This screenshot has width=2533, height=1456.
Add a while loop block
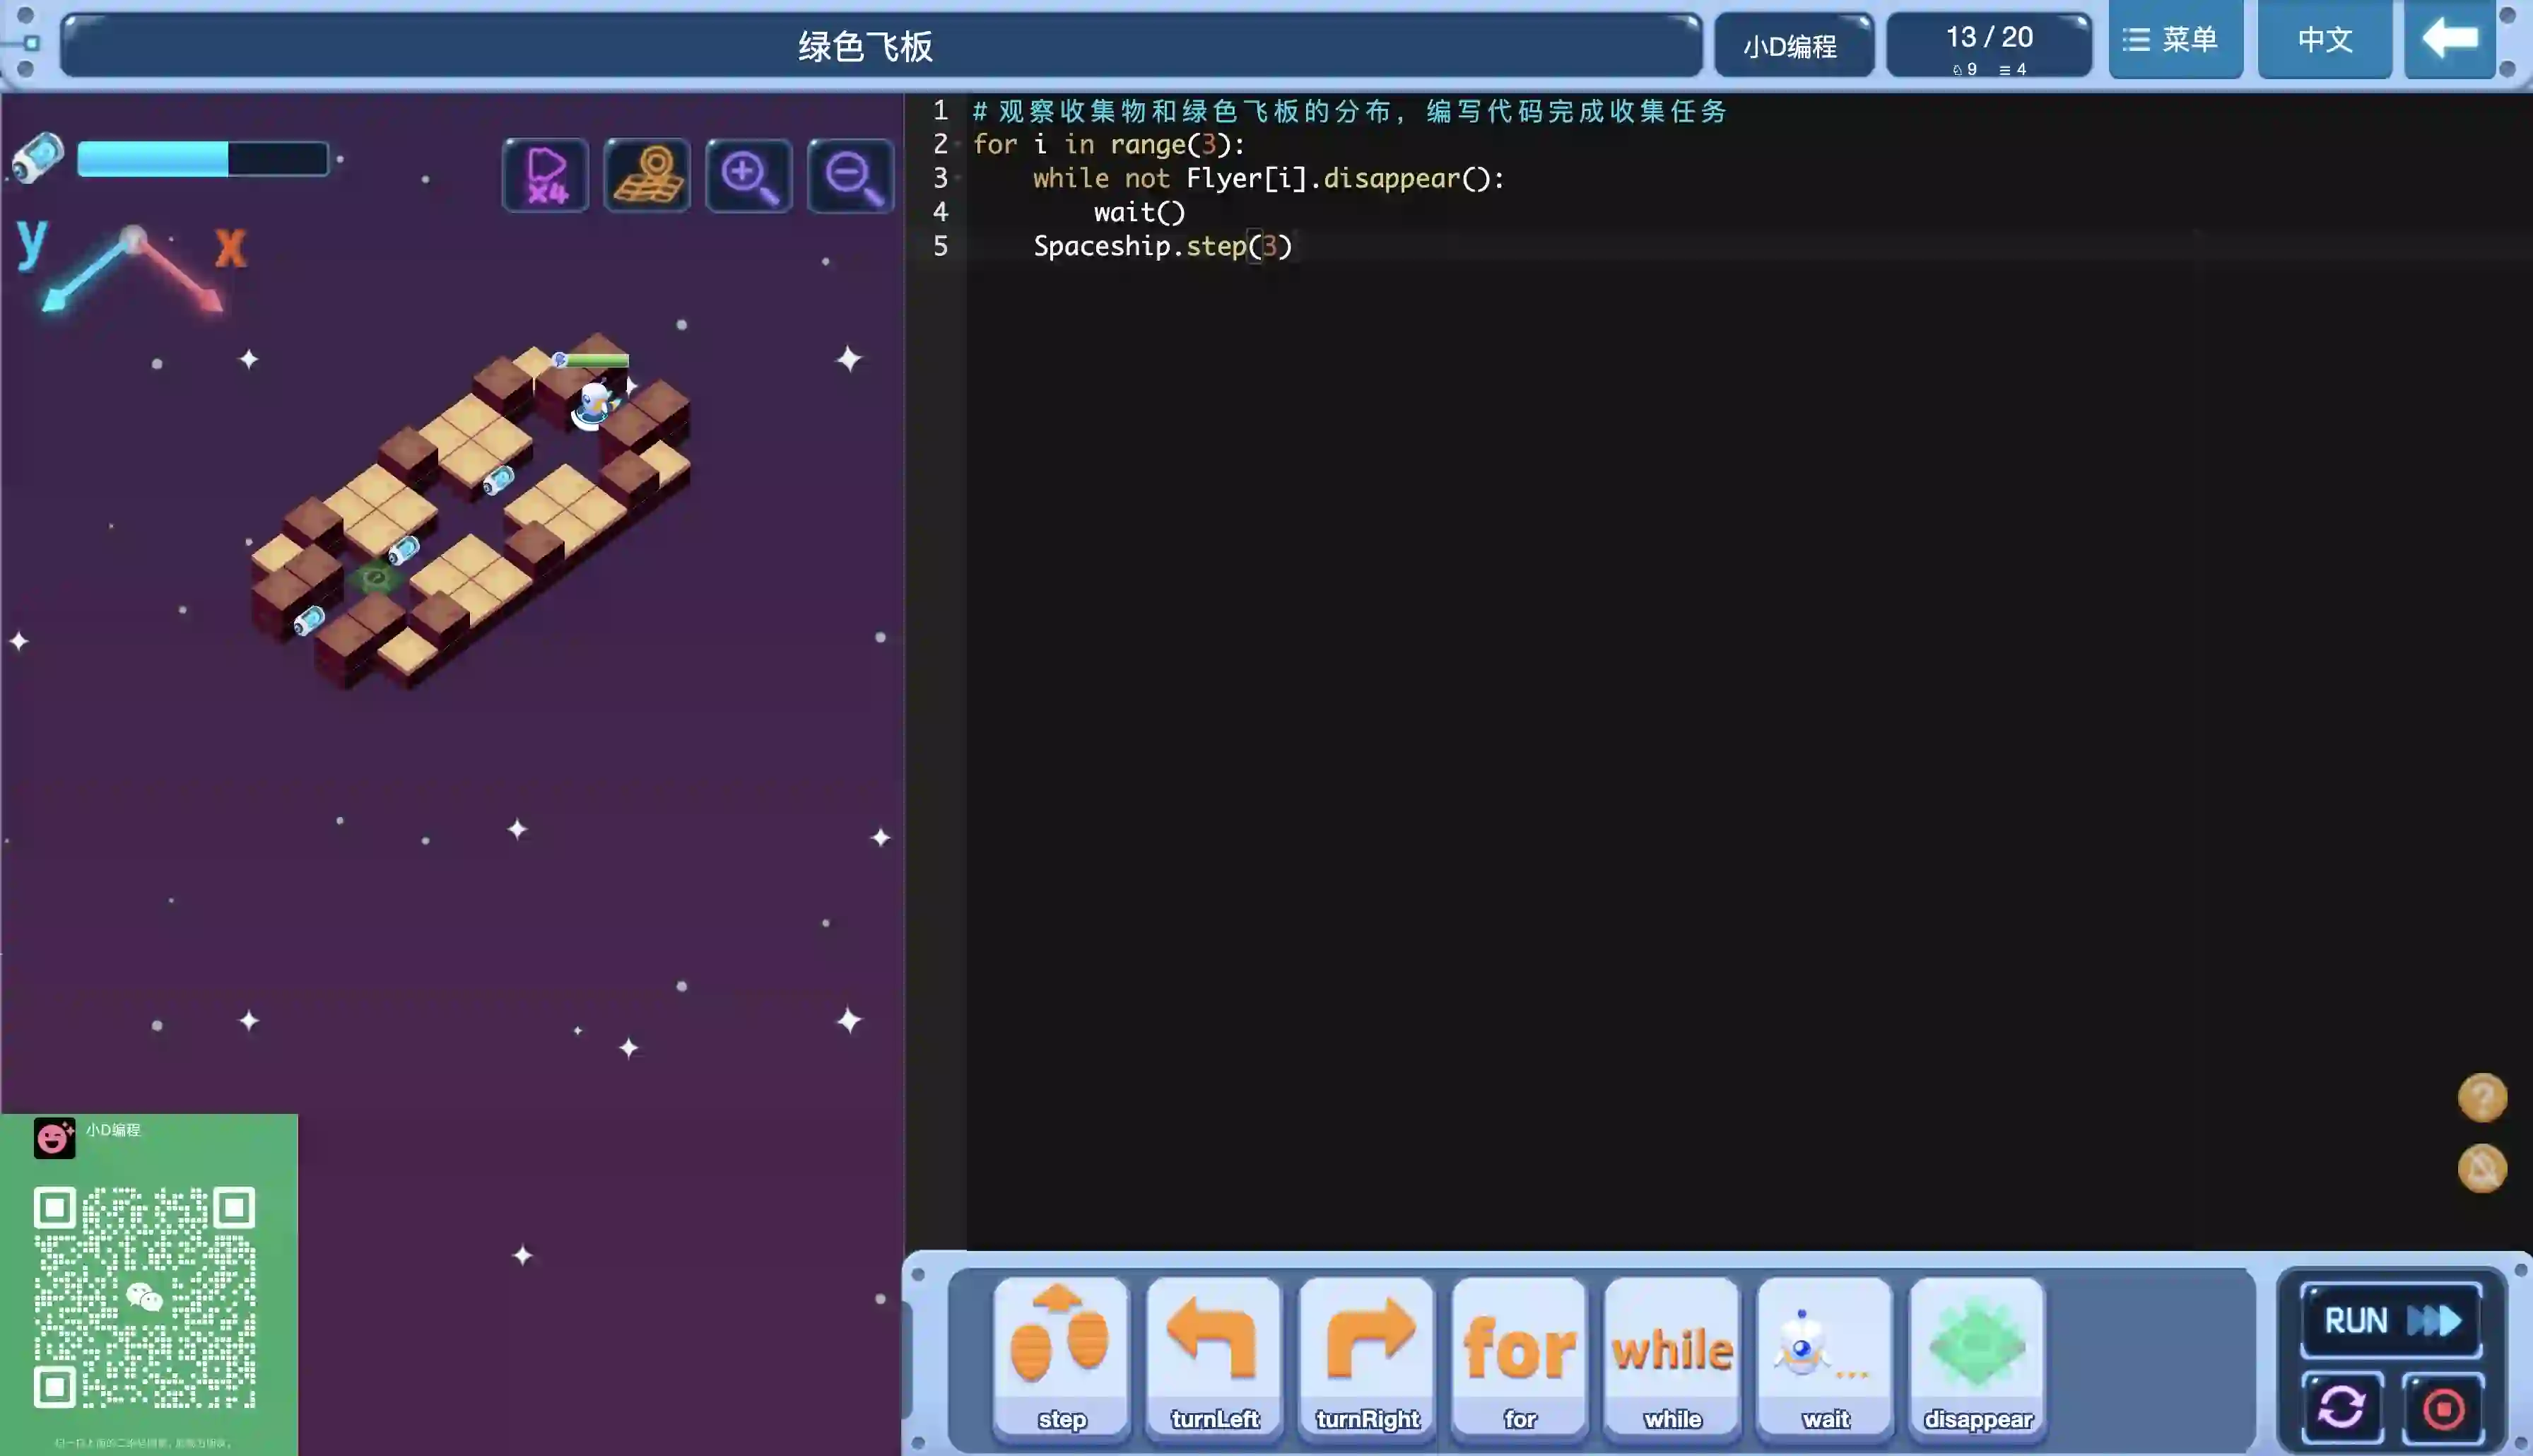[x=1672, y=1356]
